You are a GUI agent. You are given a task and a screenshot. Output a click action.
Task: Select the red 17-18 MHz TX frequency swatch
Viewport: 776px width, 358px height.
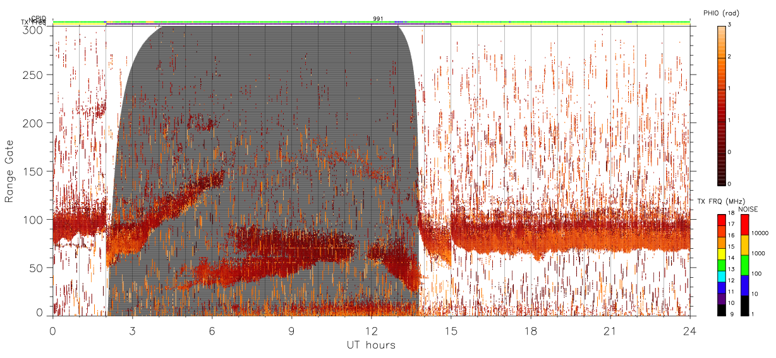click(x=721, y=220)
